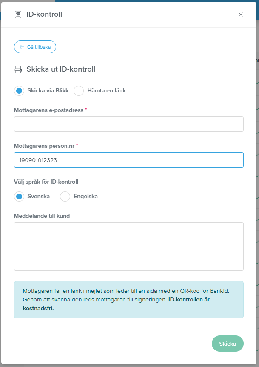This screenshot has width=259, height=367.
Task: Click the left arrow icon in Gå tillbaka
Action: [22, 47]
